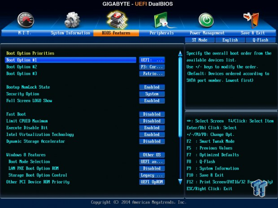
Task: Open Windows 8 Features Other OS value
Action: point(152,155)
